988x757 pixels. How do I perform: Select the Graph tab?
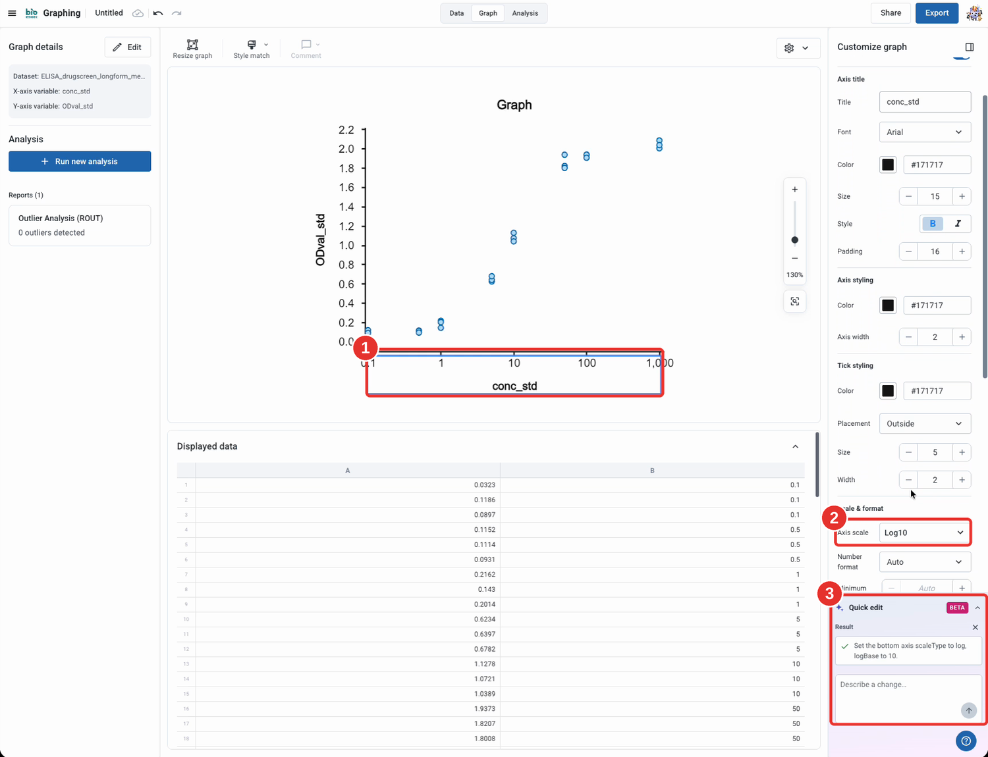[x=488, y=13]
